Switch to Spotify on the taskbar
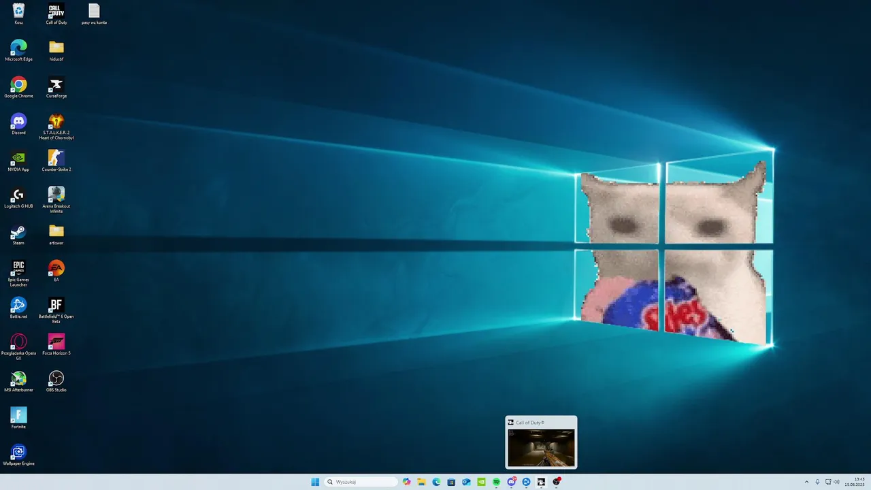The height and width of the screenshot is (490, 871). tap(496, 482)
